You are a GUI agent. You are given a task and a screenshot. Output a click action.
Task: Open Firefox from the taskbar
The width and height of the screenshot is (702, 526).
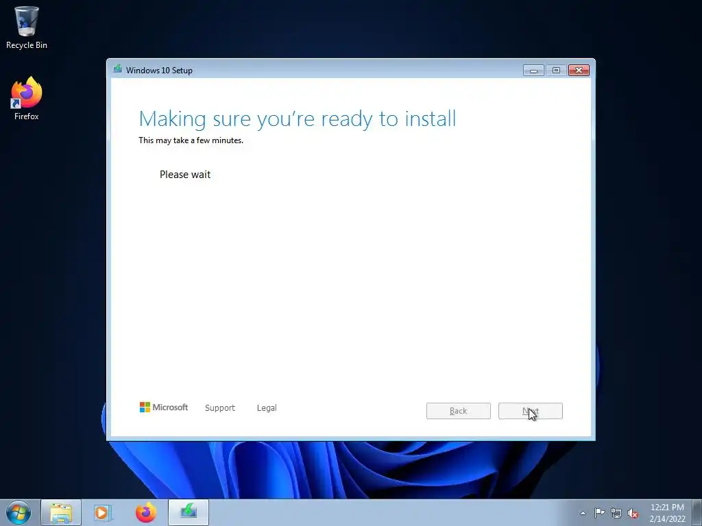tap(146, 512)
